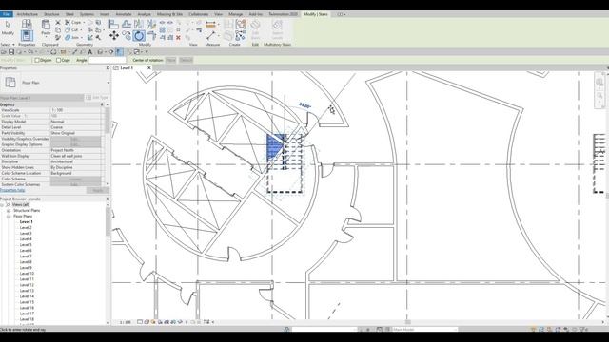609x342 pixels.
Task: Enable the Disjoin checkbox
Action: [x=37, y=61]
